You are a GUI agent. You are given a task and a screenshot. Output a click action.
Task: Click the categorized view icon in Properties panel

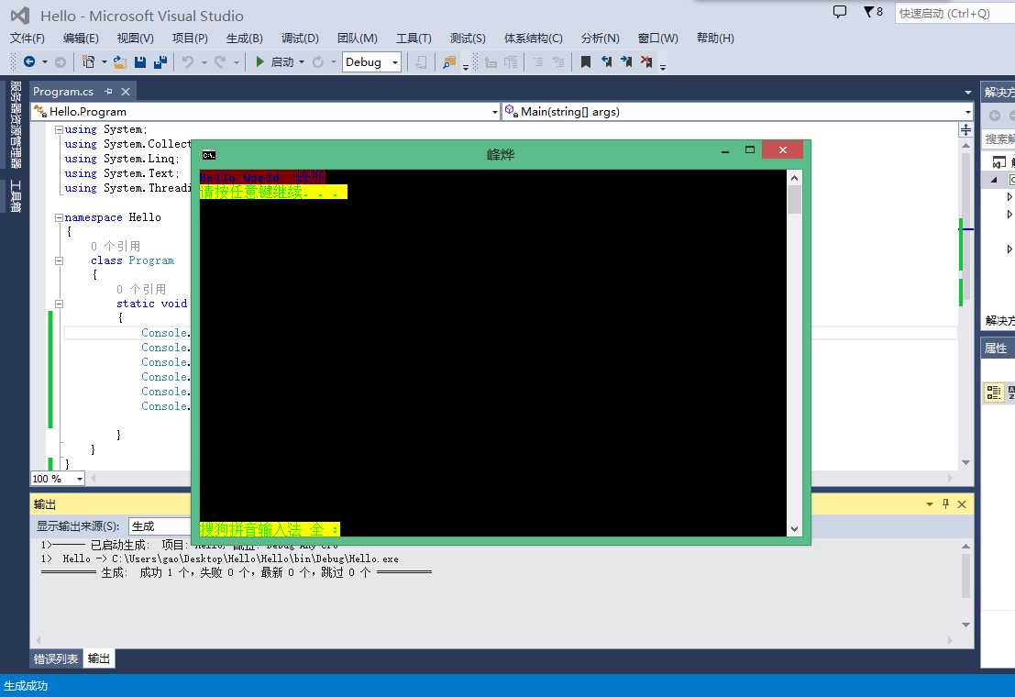pos(994,392)
